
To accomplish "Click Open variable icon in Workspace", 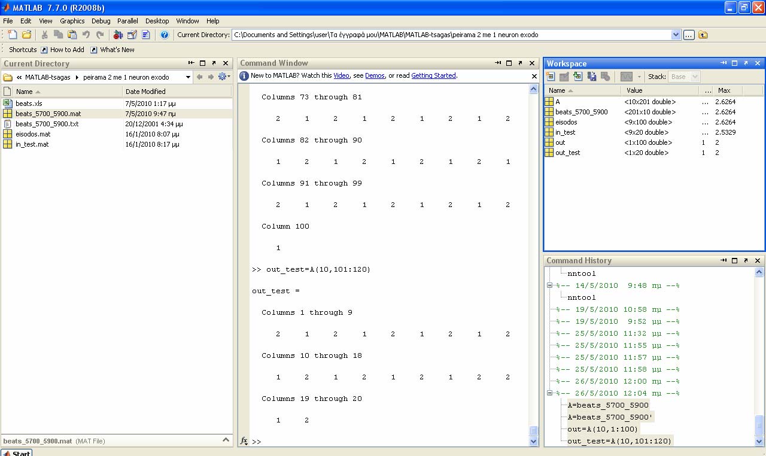I will (x=564, y=77).
